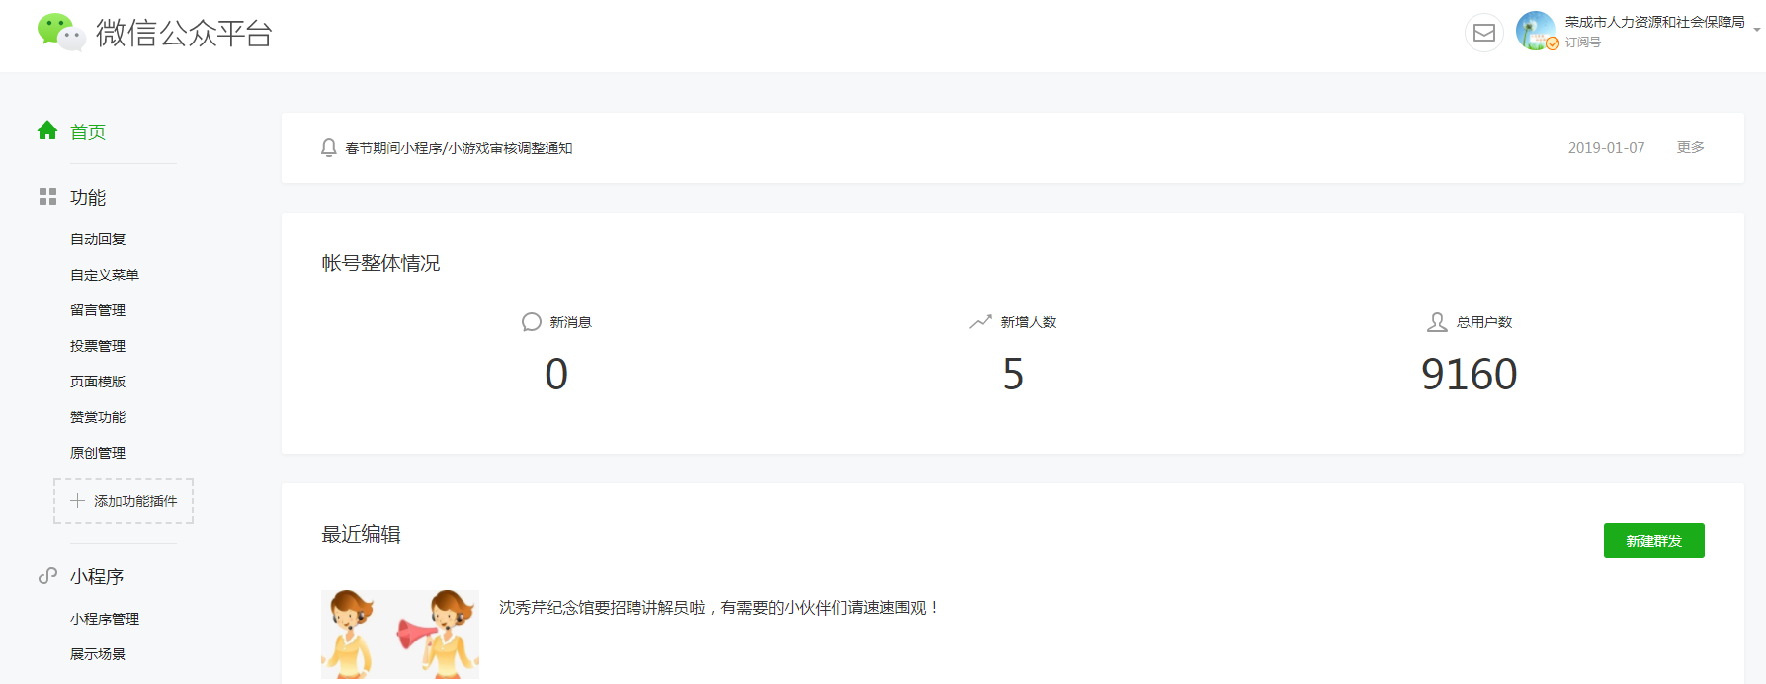Open the mail inbox icon
1766x684 pixels.
1483,33
